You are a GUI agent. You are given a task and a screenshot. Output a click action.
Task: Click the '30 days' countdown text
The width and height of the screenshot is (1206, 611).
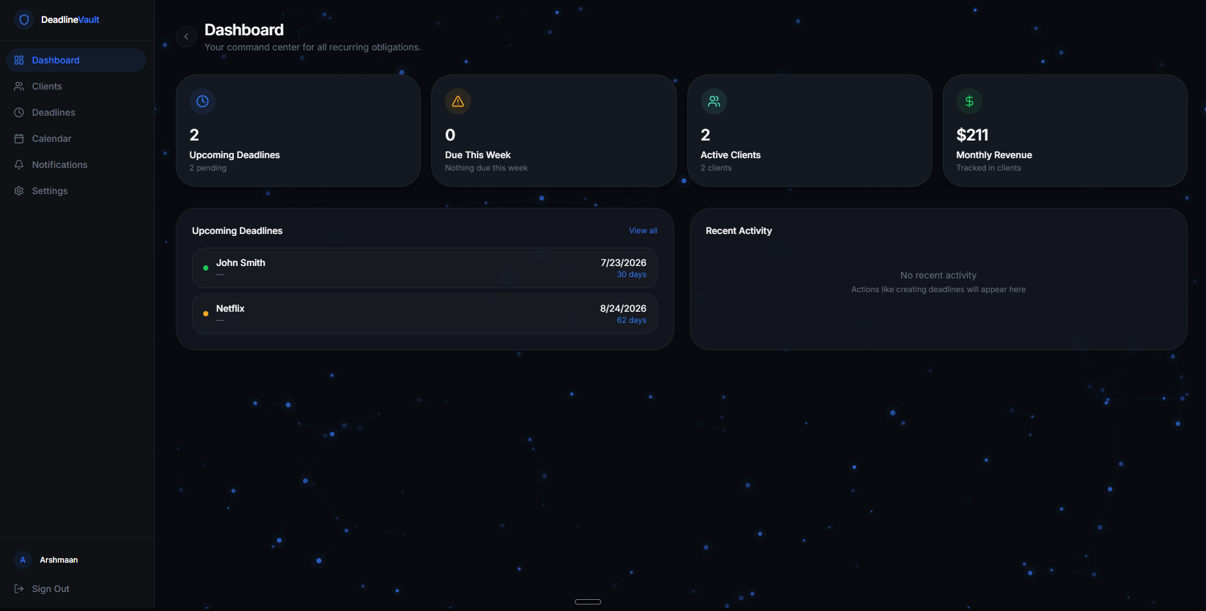632,274
